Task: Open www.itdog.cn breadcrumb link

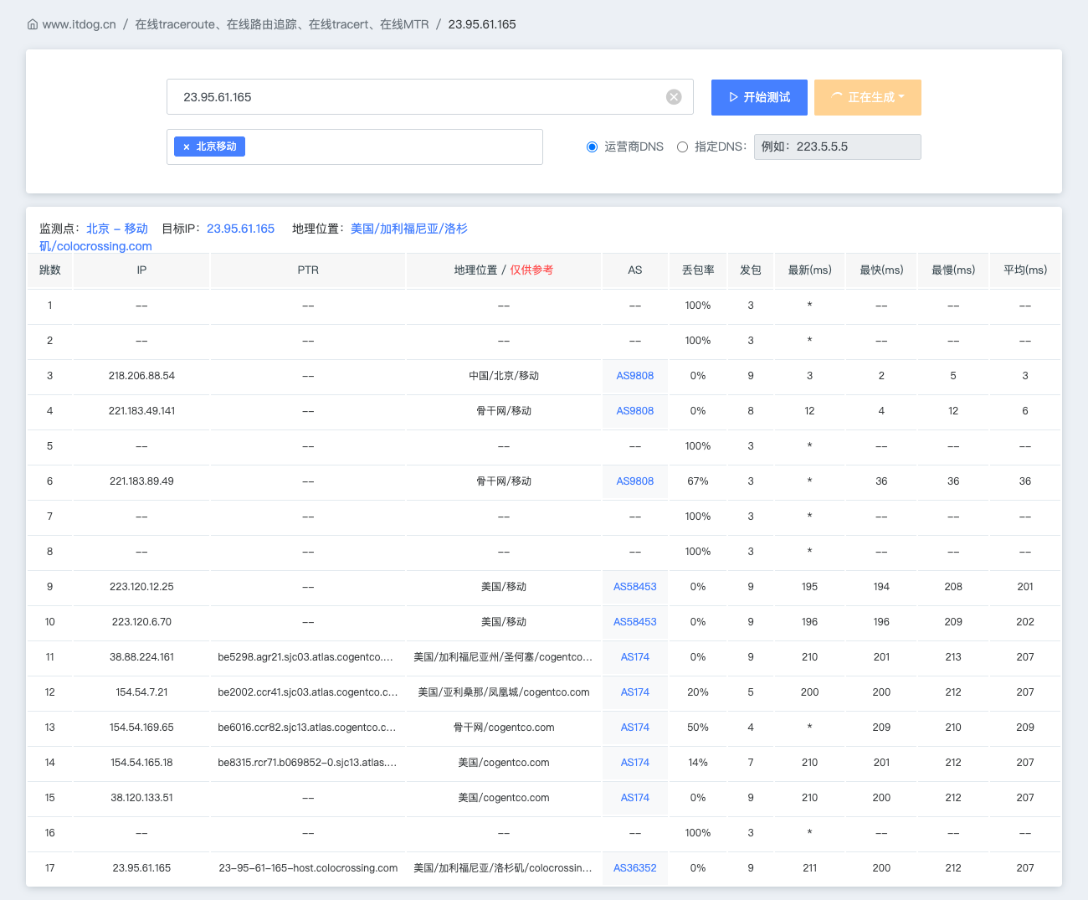Action: pyautogui.click(x=80, y=24)
